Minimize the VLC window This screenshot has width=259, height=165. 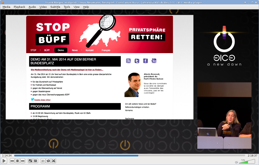tap(249, 2)
